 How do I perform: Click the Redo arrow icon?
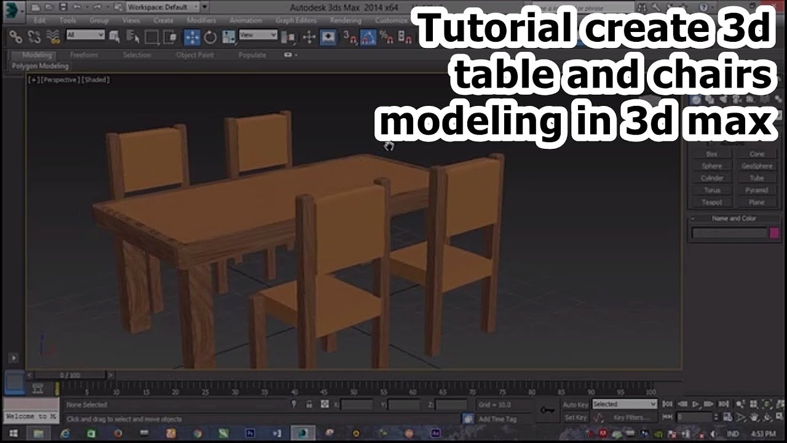point(98,7)
